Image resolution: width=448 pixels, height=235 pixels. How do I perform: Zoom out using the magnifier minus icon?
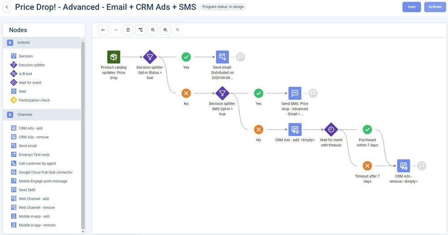tap(153, 30)
